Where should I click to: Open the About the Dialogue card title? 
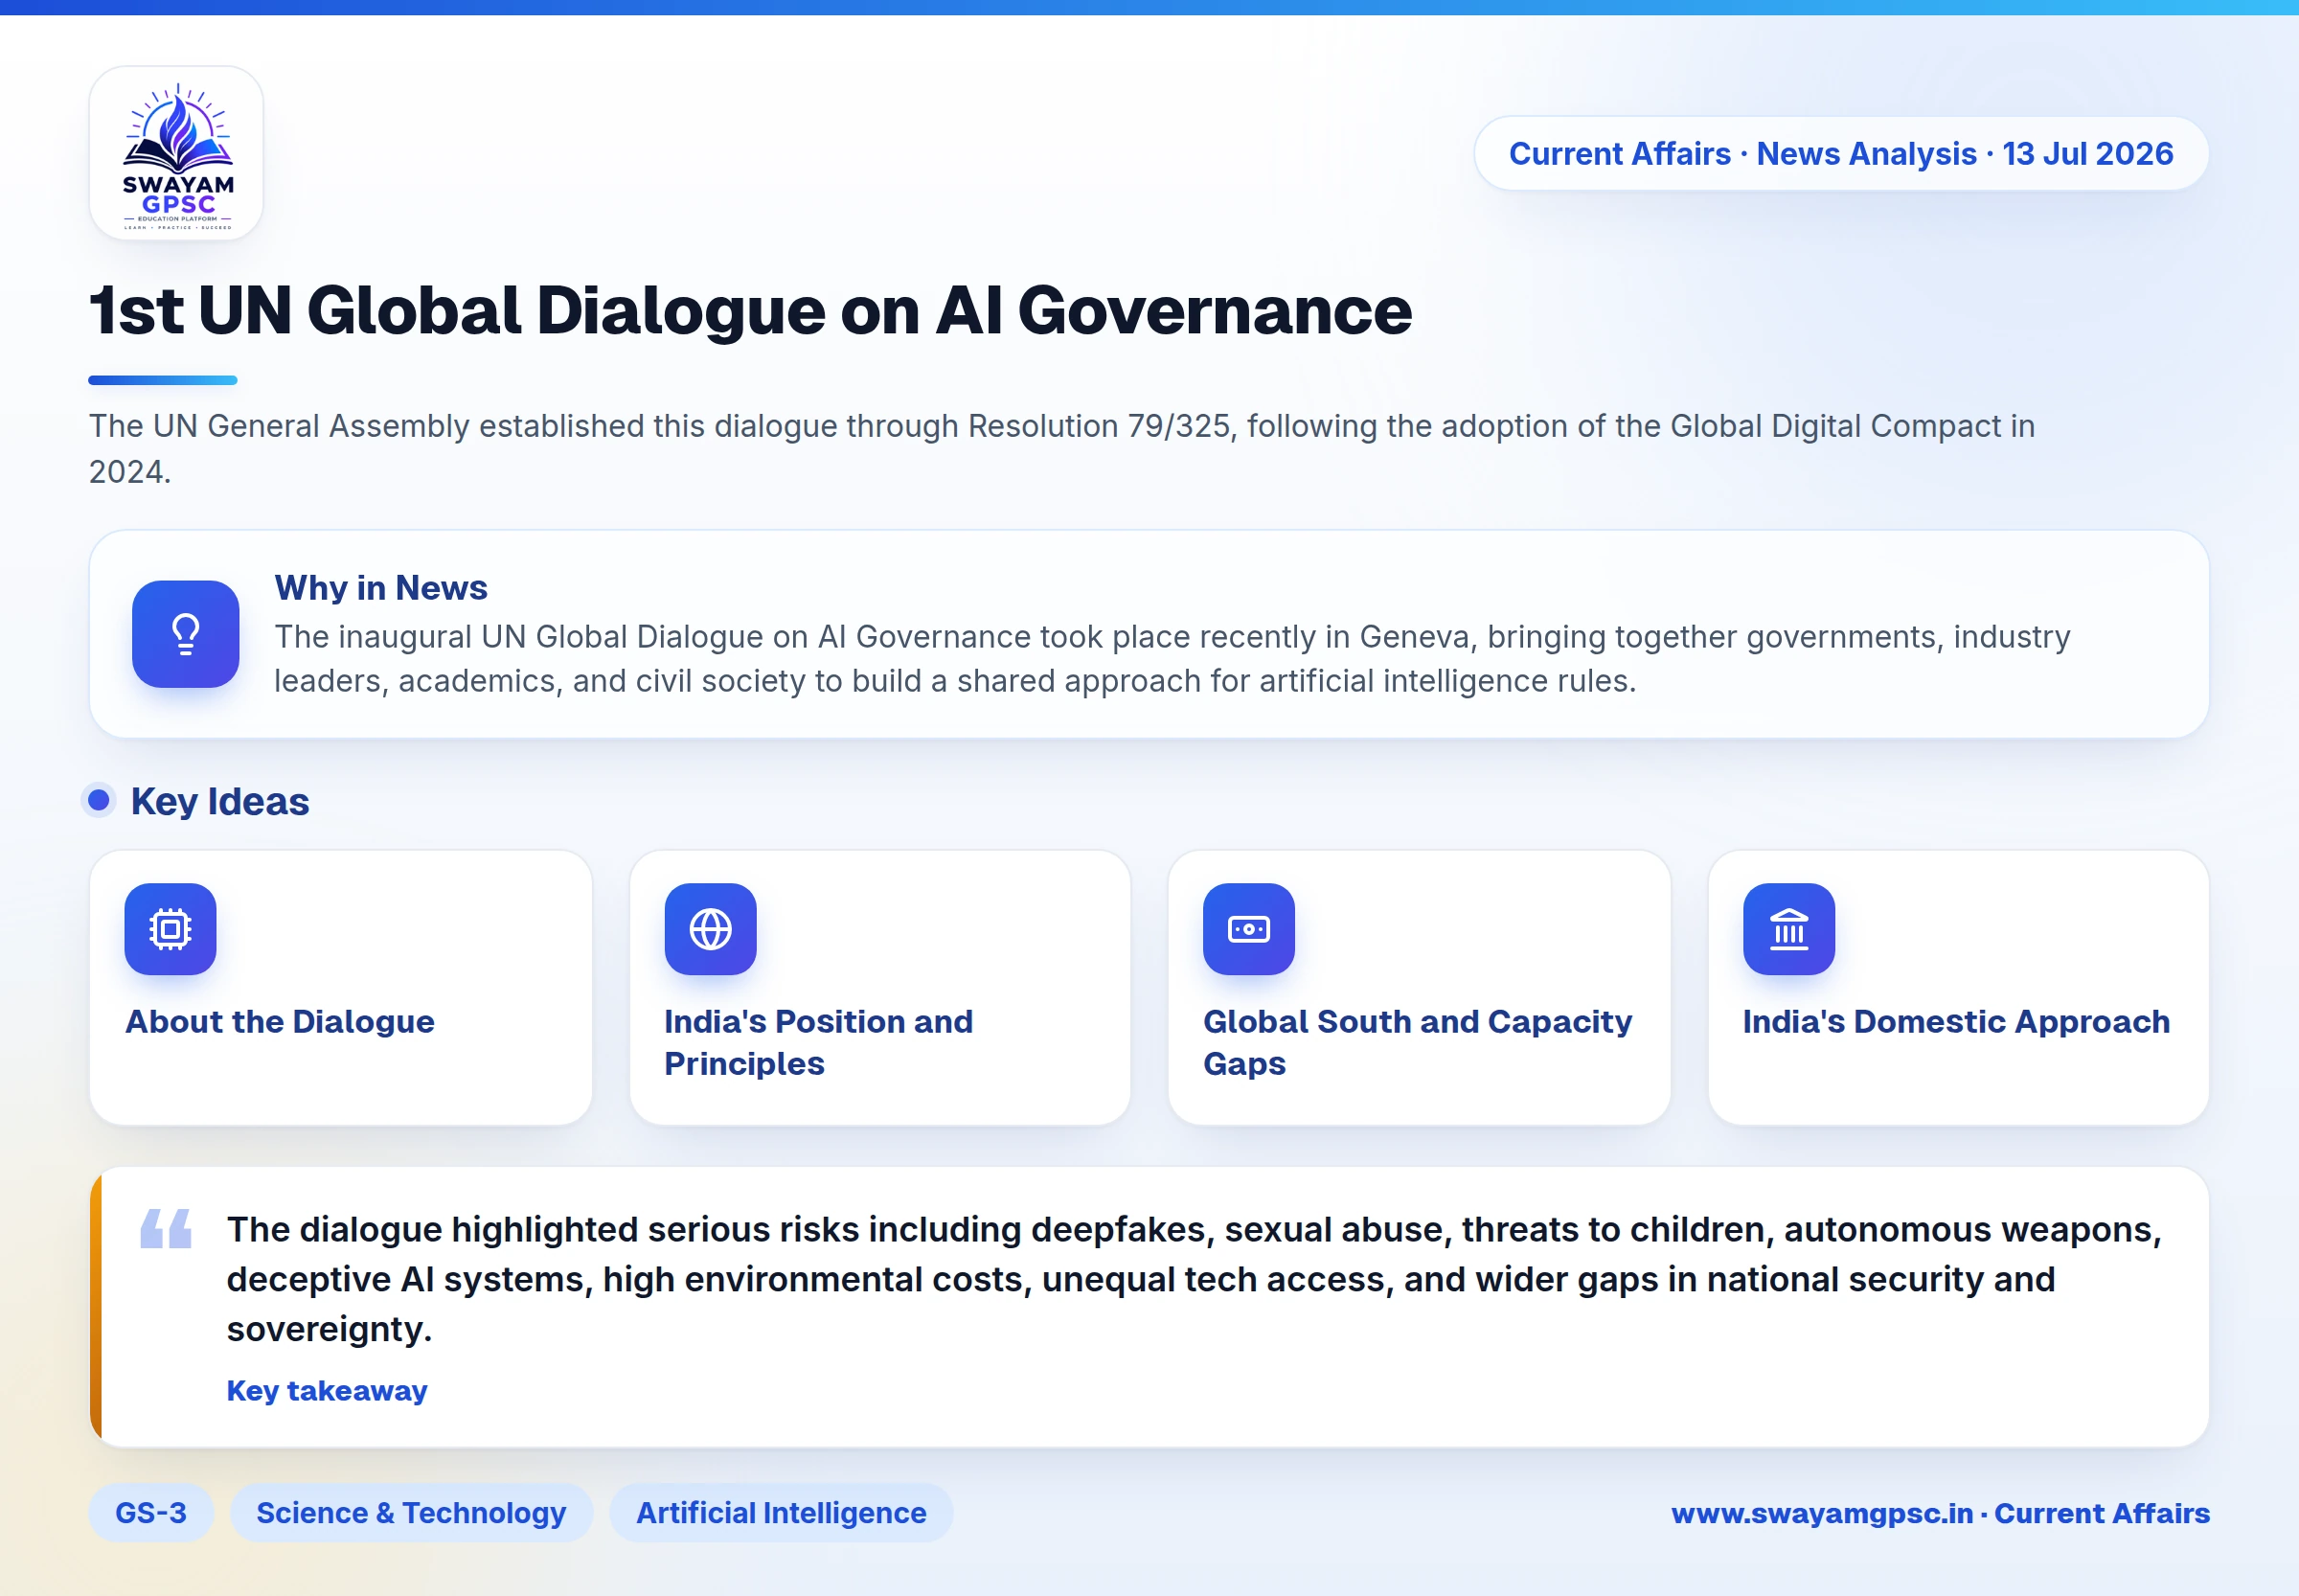click(280, 1021)
